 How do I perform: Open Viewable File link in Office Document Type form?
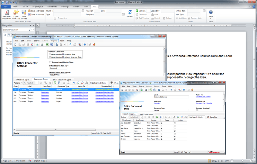point(204,103)
